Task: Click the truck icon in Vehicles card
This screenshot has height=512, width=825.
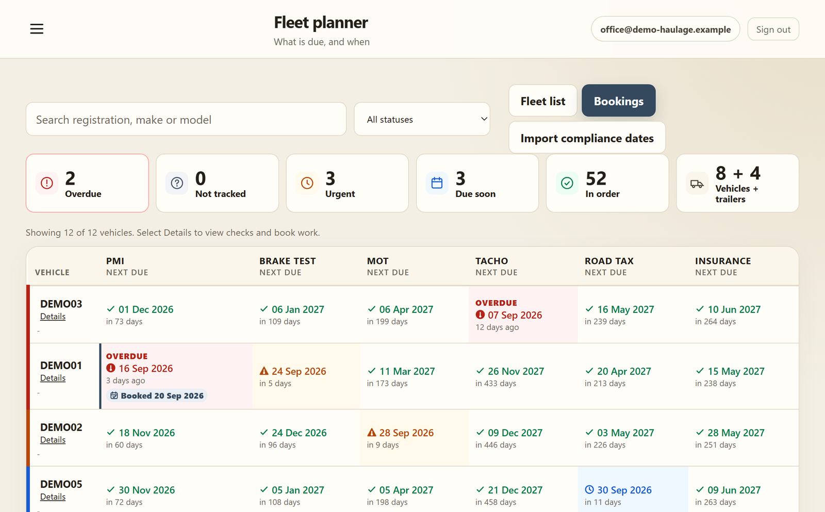Action: 697,184
